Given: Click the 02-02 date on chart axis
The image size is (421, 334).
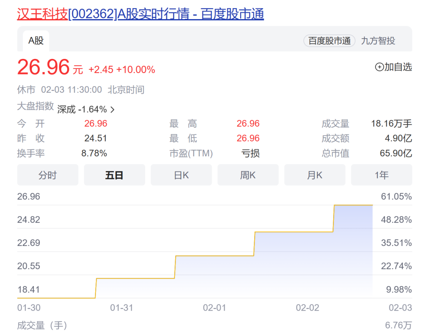Looking at the screenshot, I should (308, 307).
